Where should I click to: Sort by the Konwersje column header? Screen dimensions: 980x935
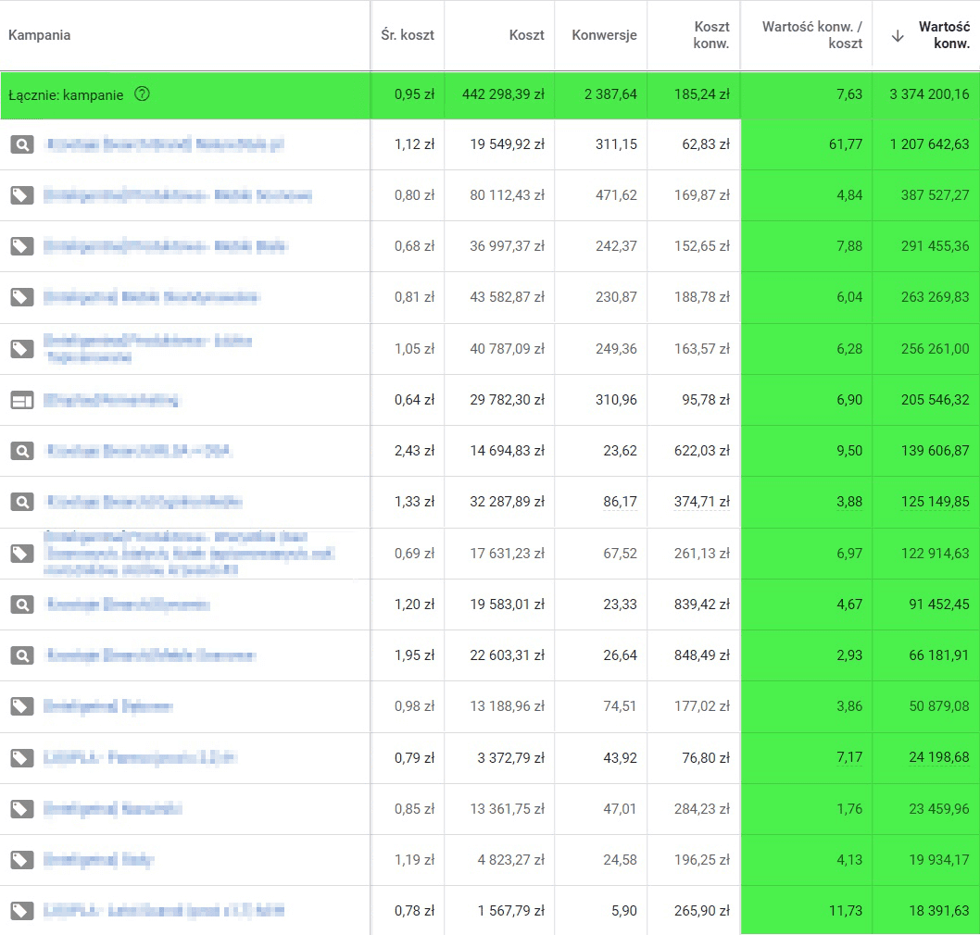tap(604, 35)
